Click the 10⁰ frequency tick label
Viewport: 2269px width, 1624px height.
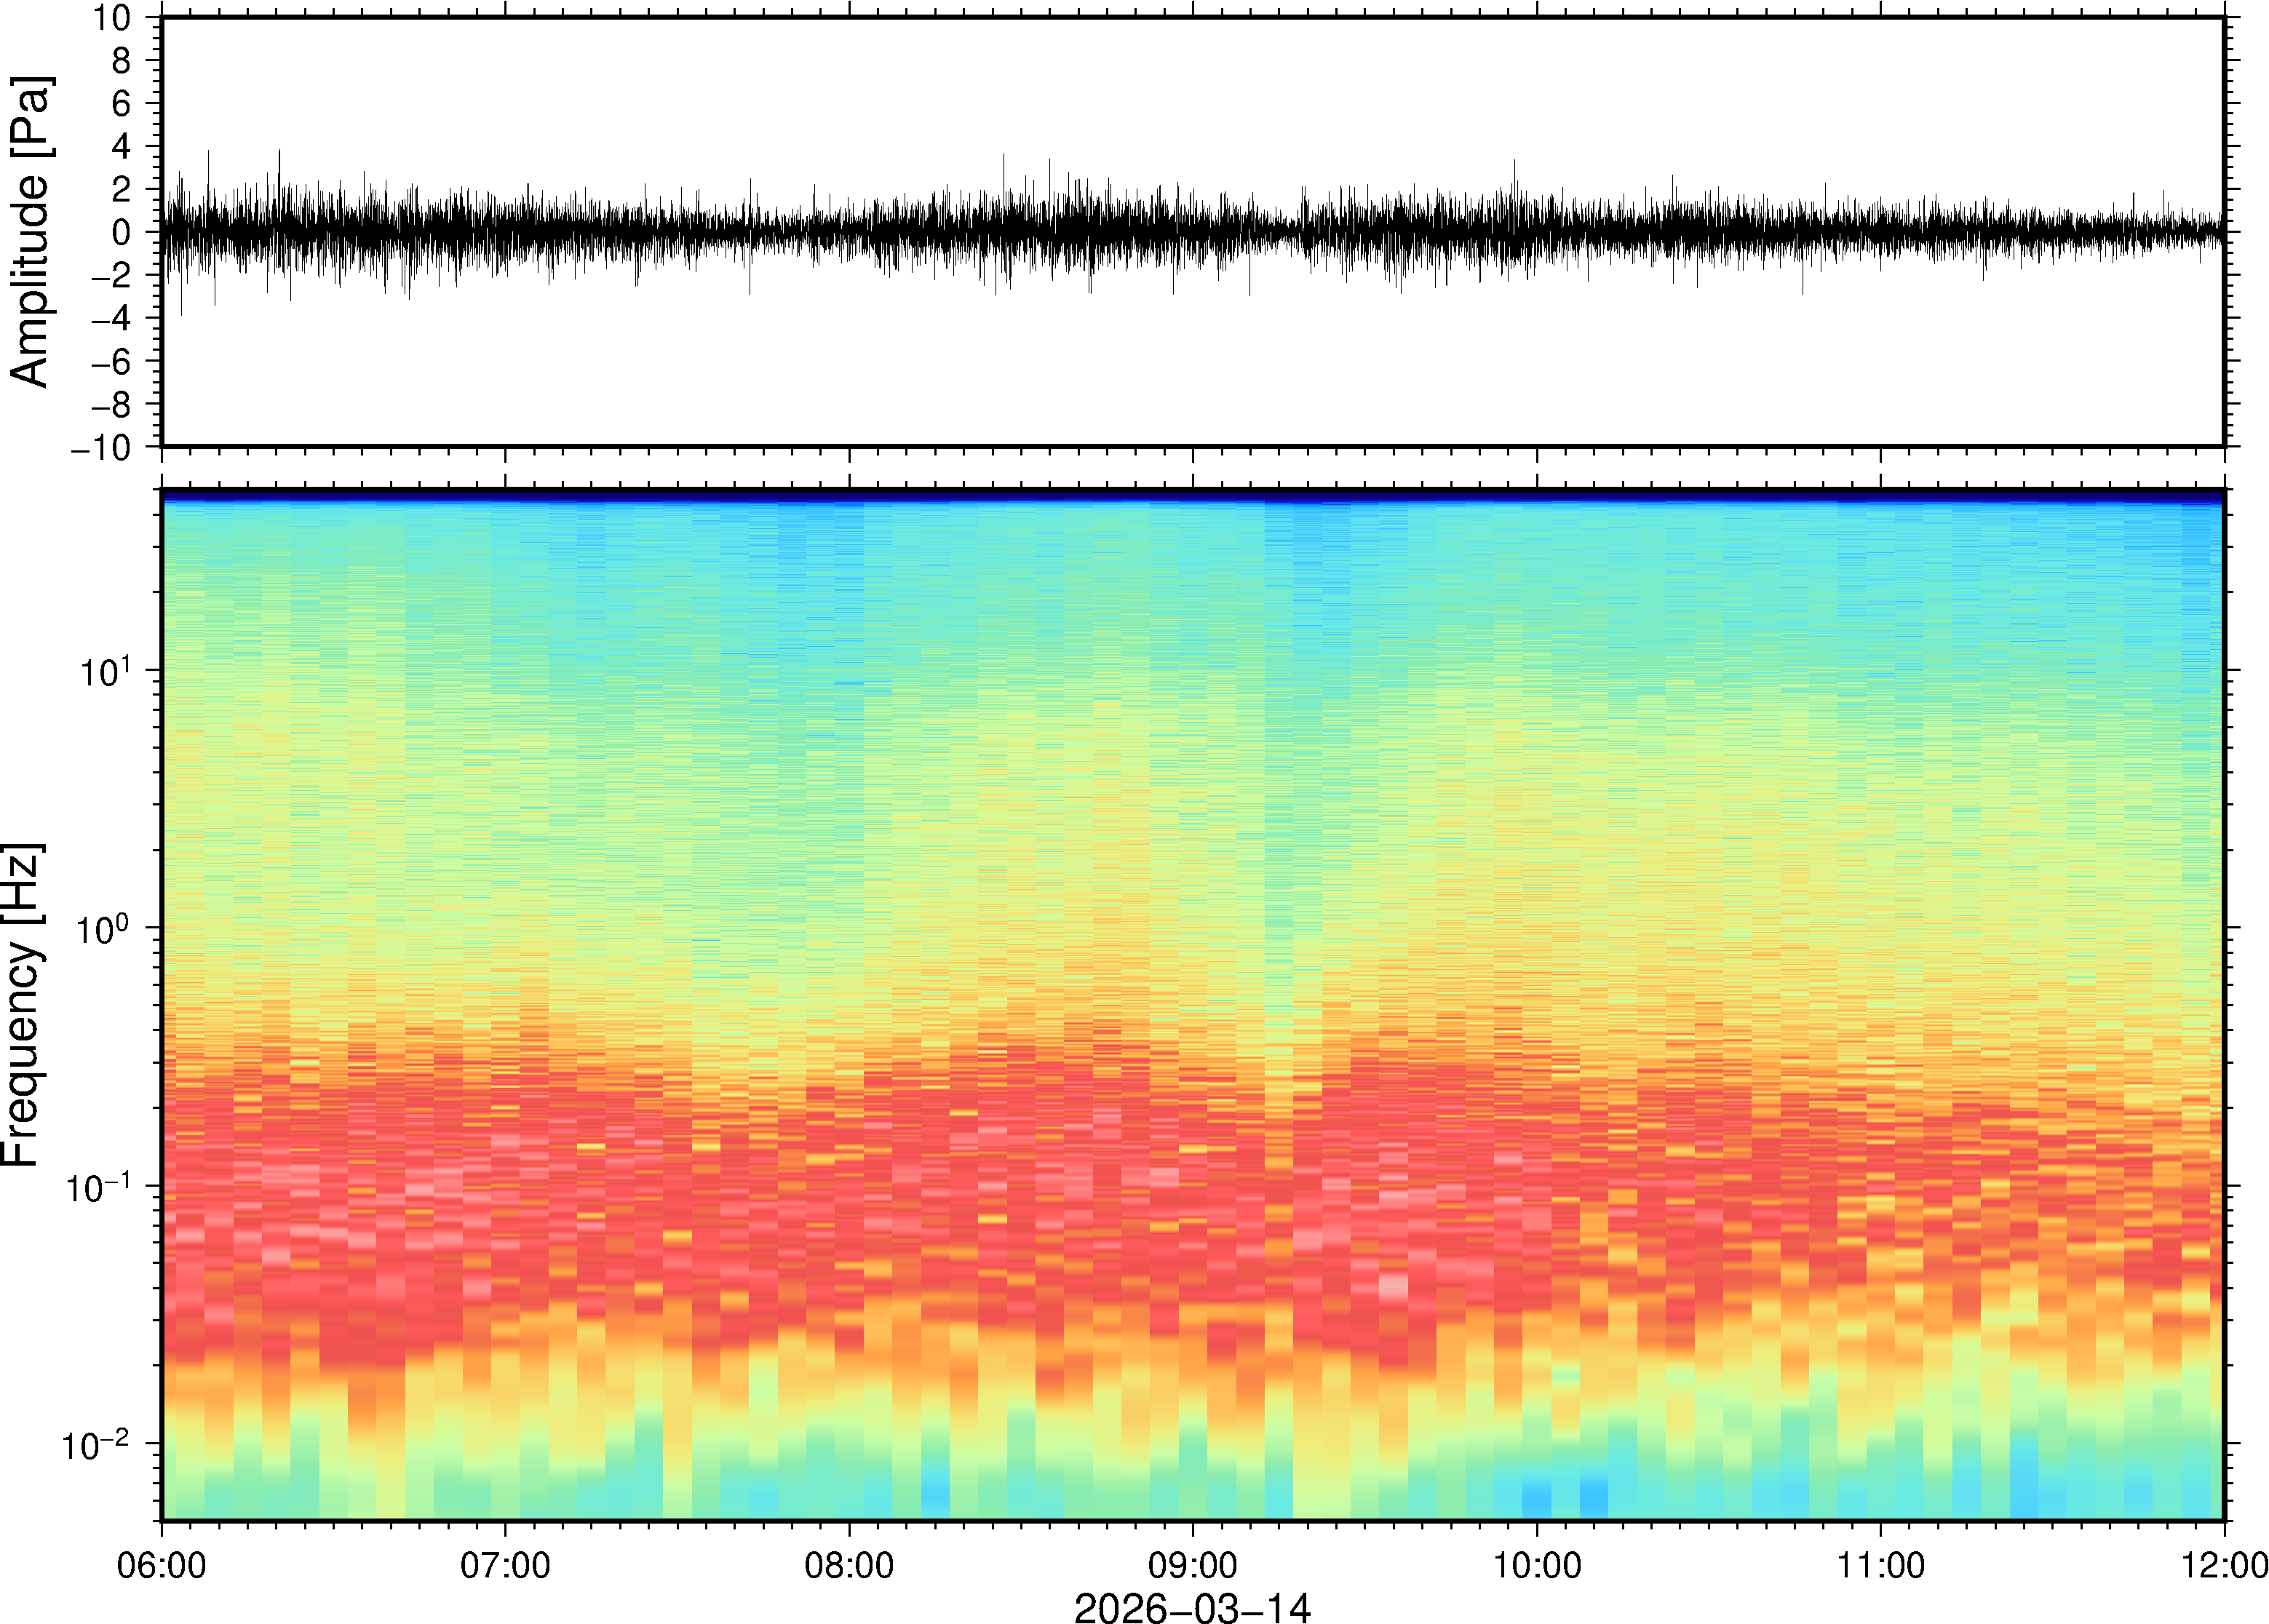coord(105,930)
